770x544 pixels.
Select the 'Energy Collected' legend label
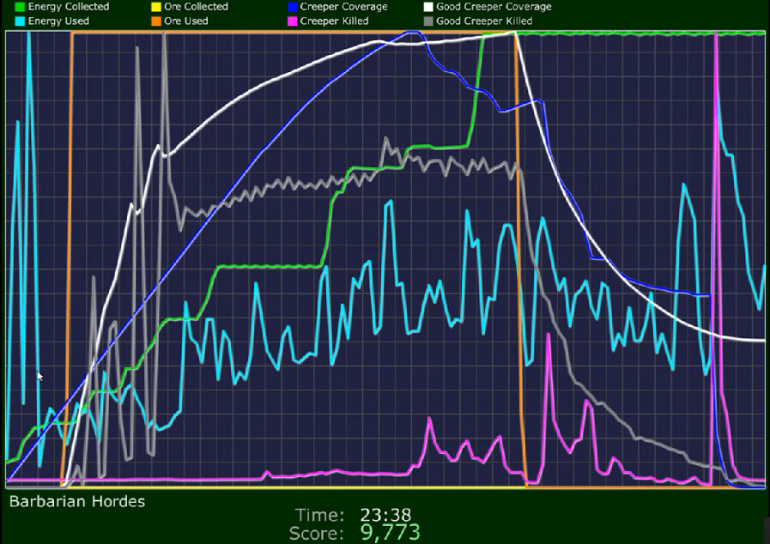(x=69, y=7)
